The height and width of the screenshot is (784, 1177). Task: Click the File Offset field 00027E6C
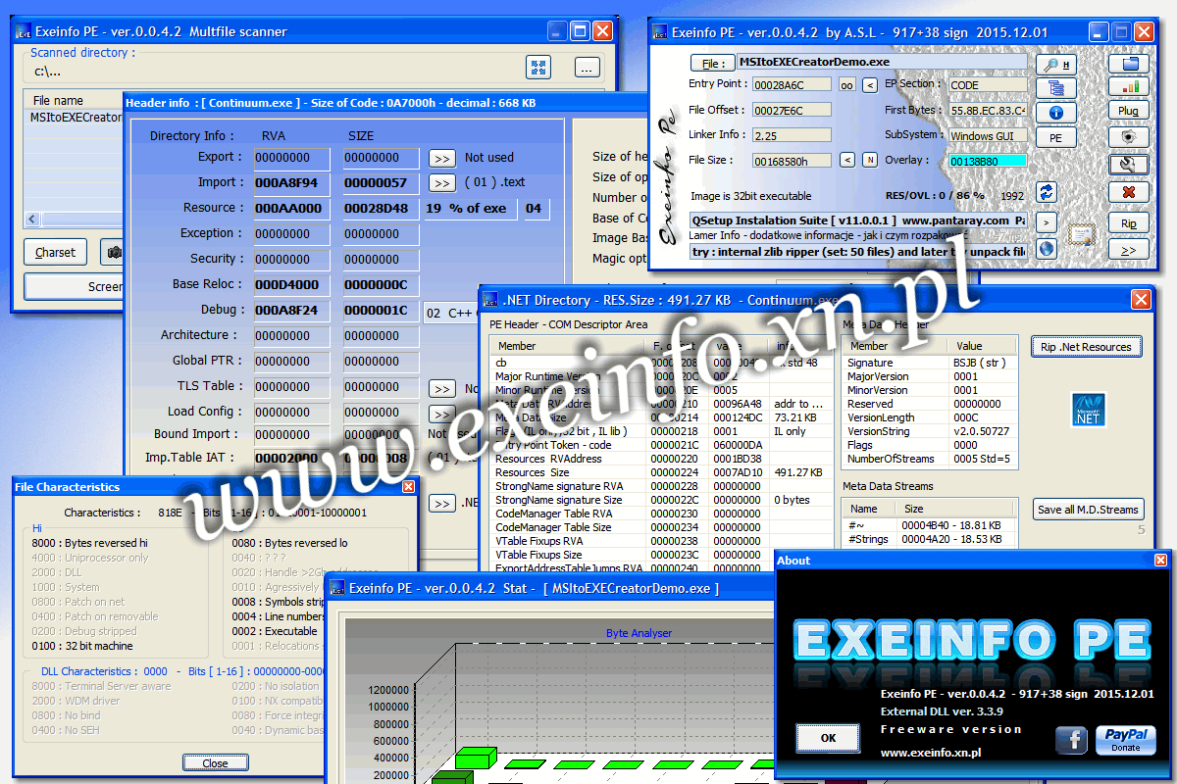[792, 110]
